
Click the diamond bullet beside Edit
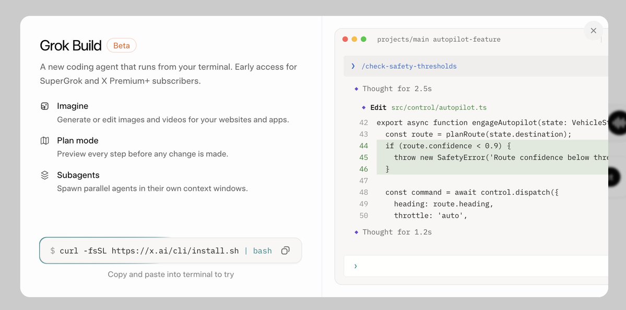pyautogui.click(x=364, y=107)
